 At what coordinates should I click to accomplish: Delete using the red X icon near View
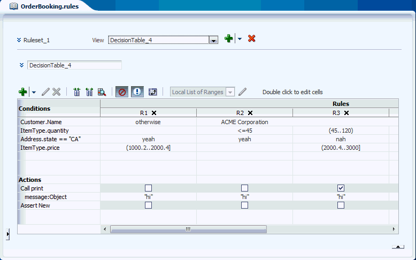click(251, 39)
